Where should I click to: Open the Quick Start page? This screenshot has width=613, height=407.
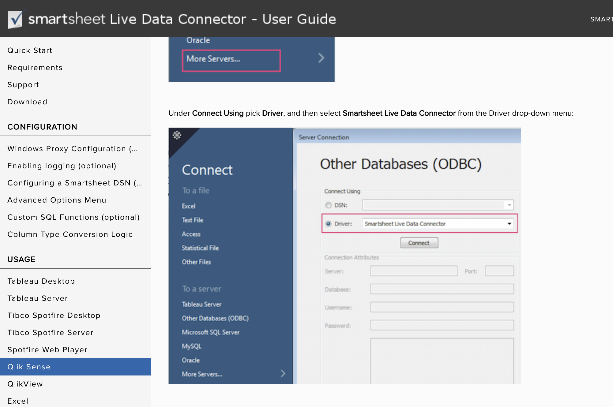30,50
